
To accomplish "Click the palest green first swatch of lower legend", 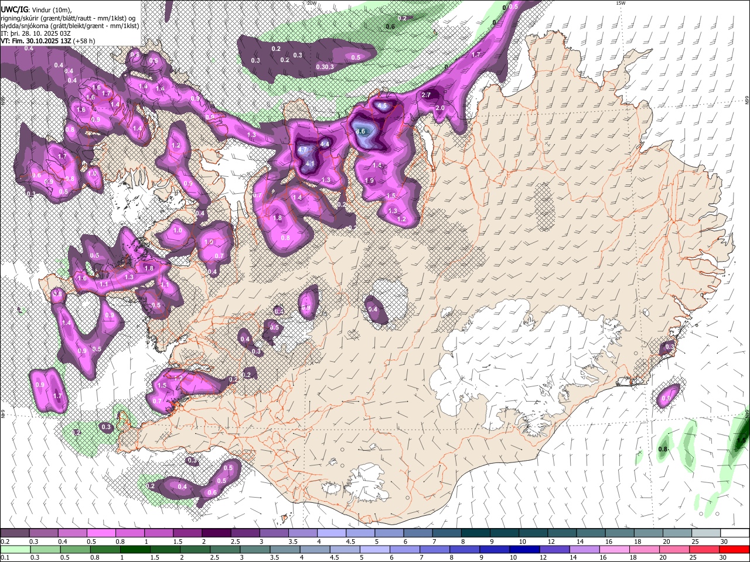I will coord(15,549).
